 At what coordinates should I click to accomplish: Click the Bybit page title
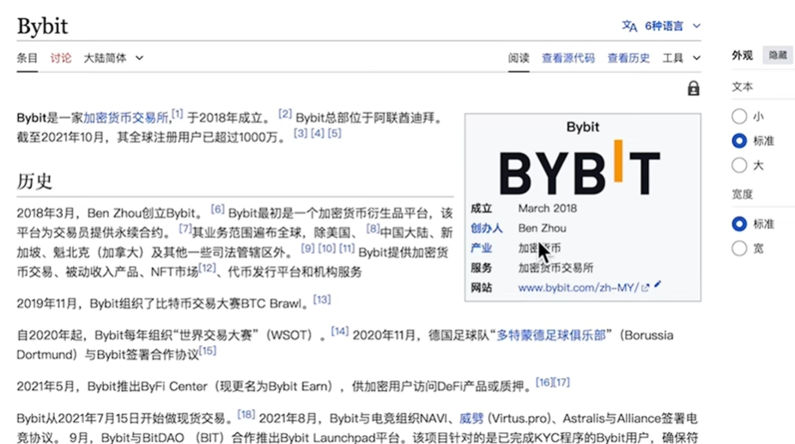[x=42, y=26]
